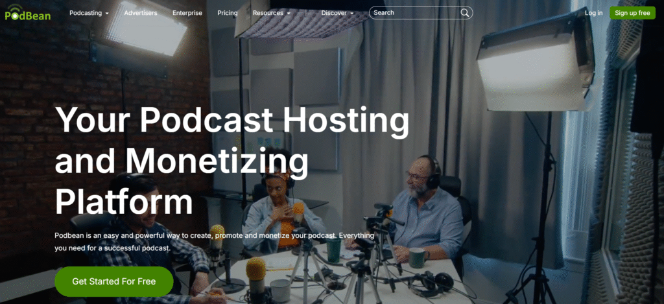664x304 pixels.
Task: Click the search magnifier icon
Action: (464, 13)
